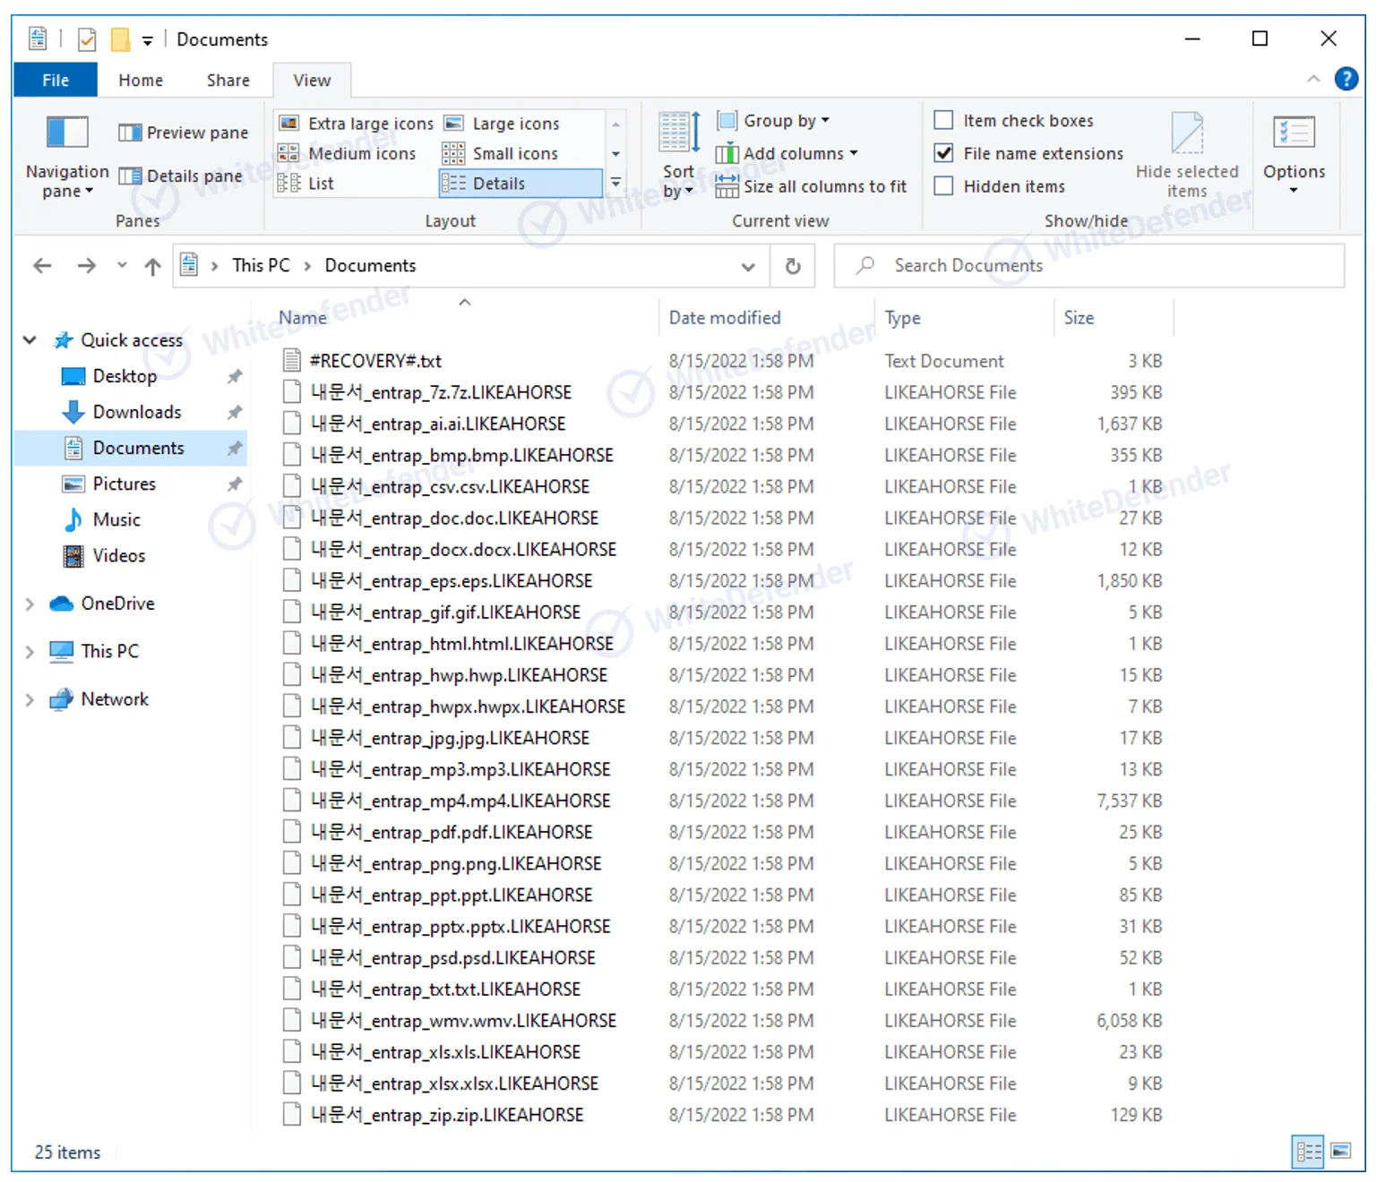Image resolution: width=1385 pixels, height=1182 pixels.
Task: Select Extra large icons layout
Action: [357, 124]
